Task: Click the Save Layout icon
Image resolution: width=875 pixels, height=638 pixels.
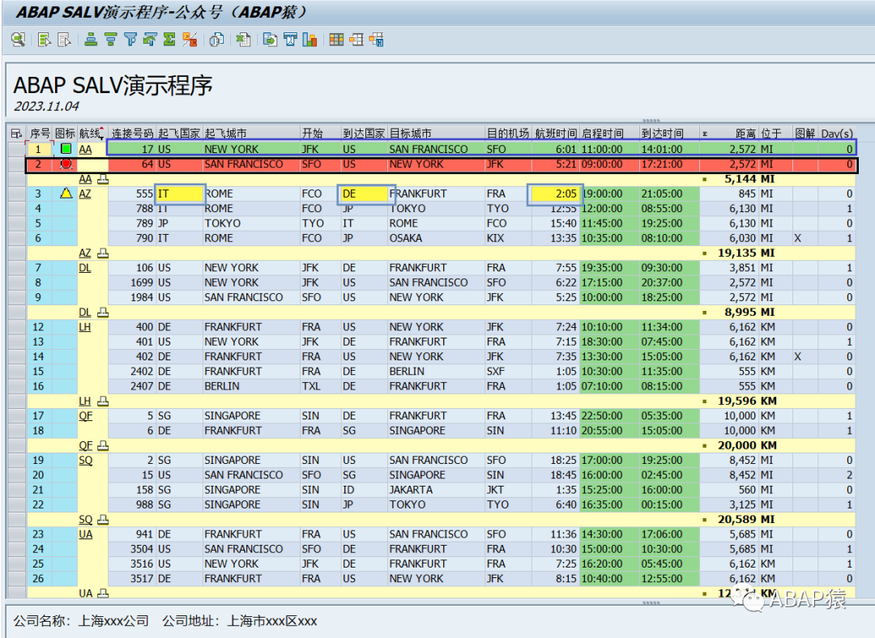Action: pyautogui.click(x=377, y=40)
